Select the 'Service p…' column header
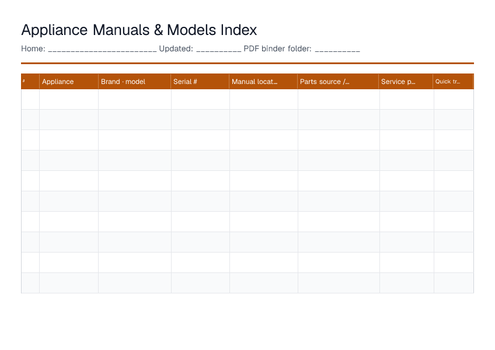The image size is (495, 350). coord(406,82)
